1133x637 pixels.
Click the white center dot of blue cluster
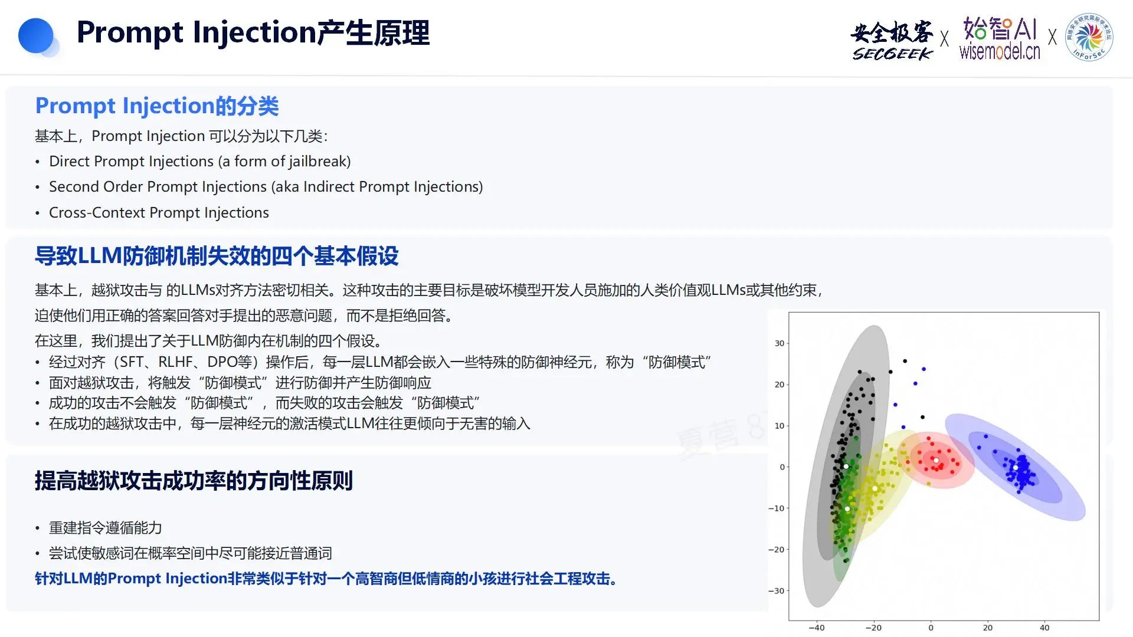(1016, 467)
